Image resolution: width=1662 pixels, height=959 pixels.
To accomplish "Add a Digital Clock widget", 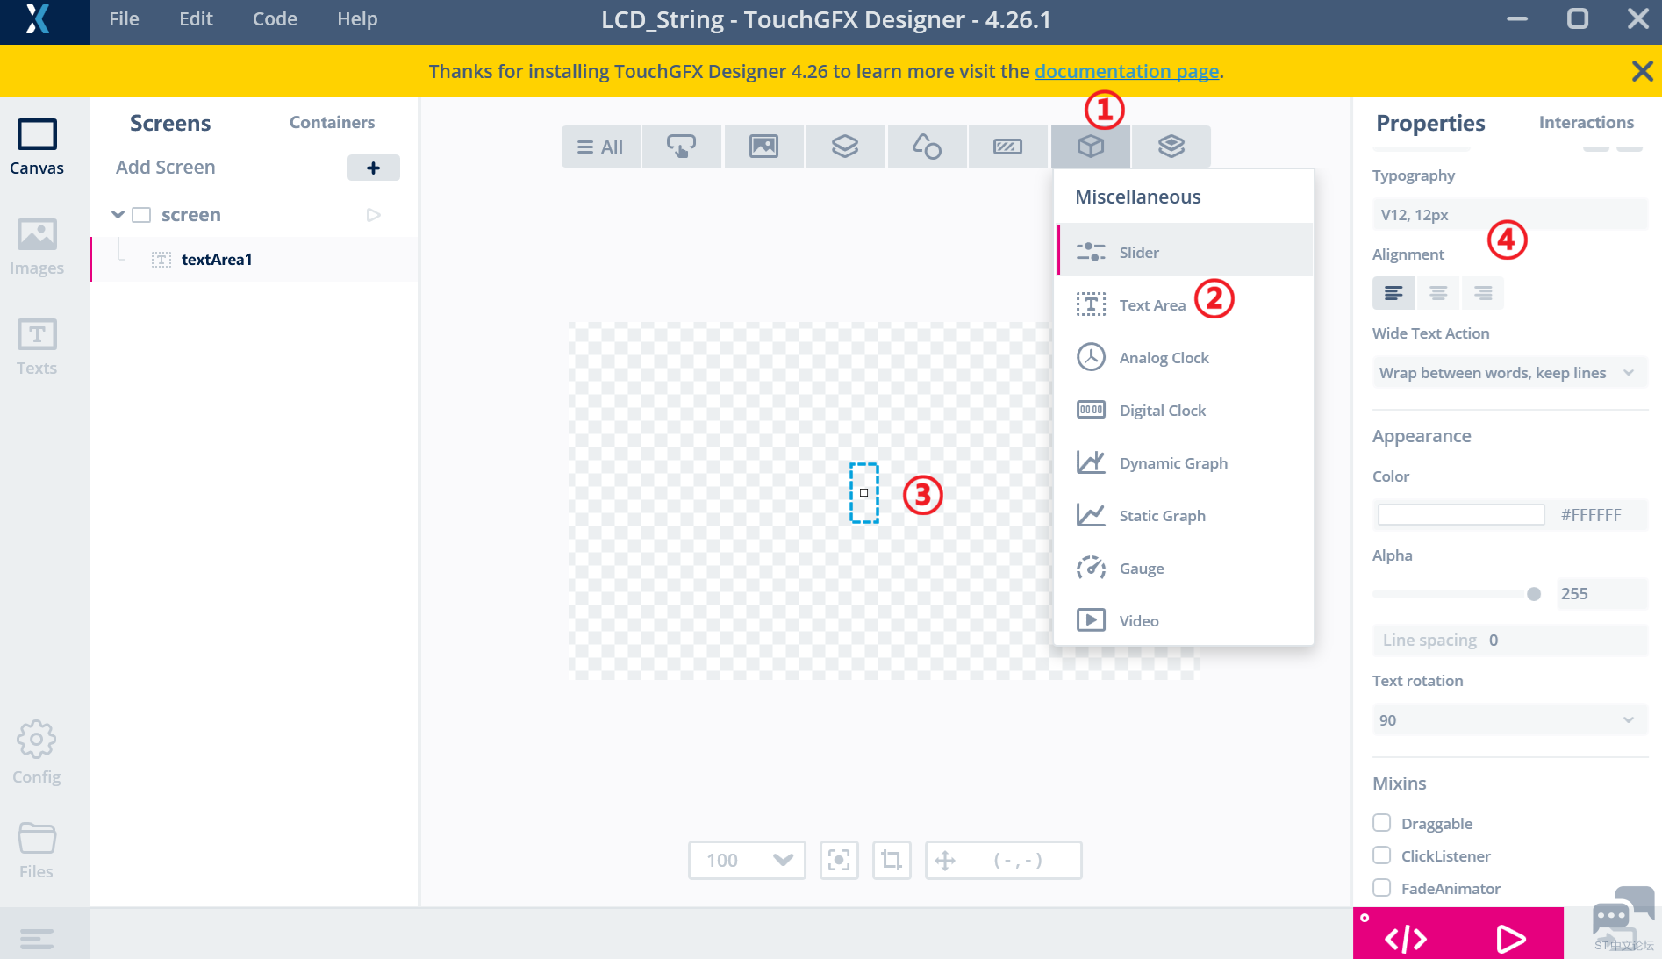I will pyautogui.click(x=1185, y=410).
